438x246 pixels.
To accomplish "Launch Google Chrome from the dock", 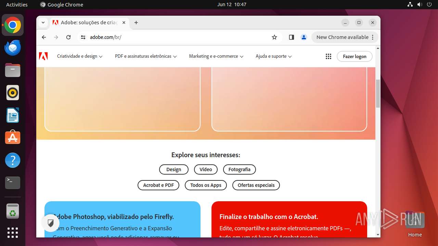I will pos(13,25).
